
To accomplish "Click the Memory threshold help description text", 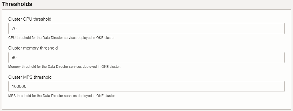I will click(x=64, y=67).
